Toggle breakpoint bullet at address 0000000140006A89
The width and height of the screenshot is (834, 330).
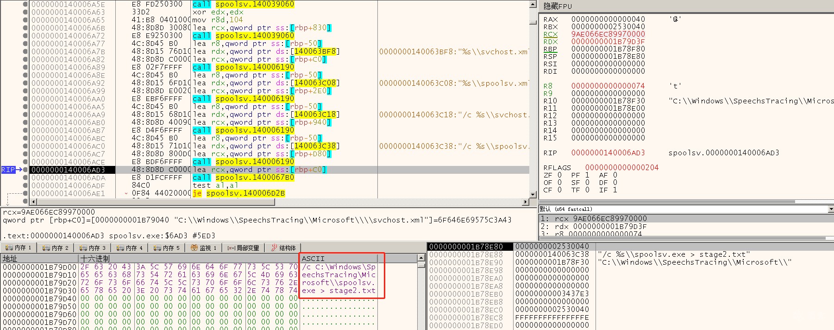25,67
